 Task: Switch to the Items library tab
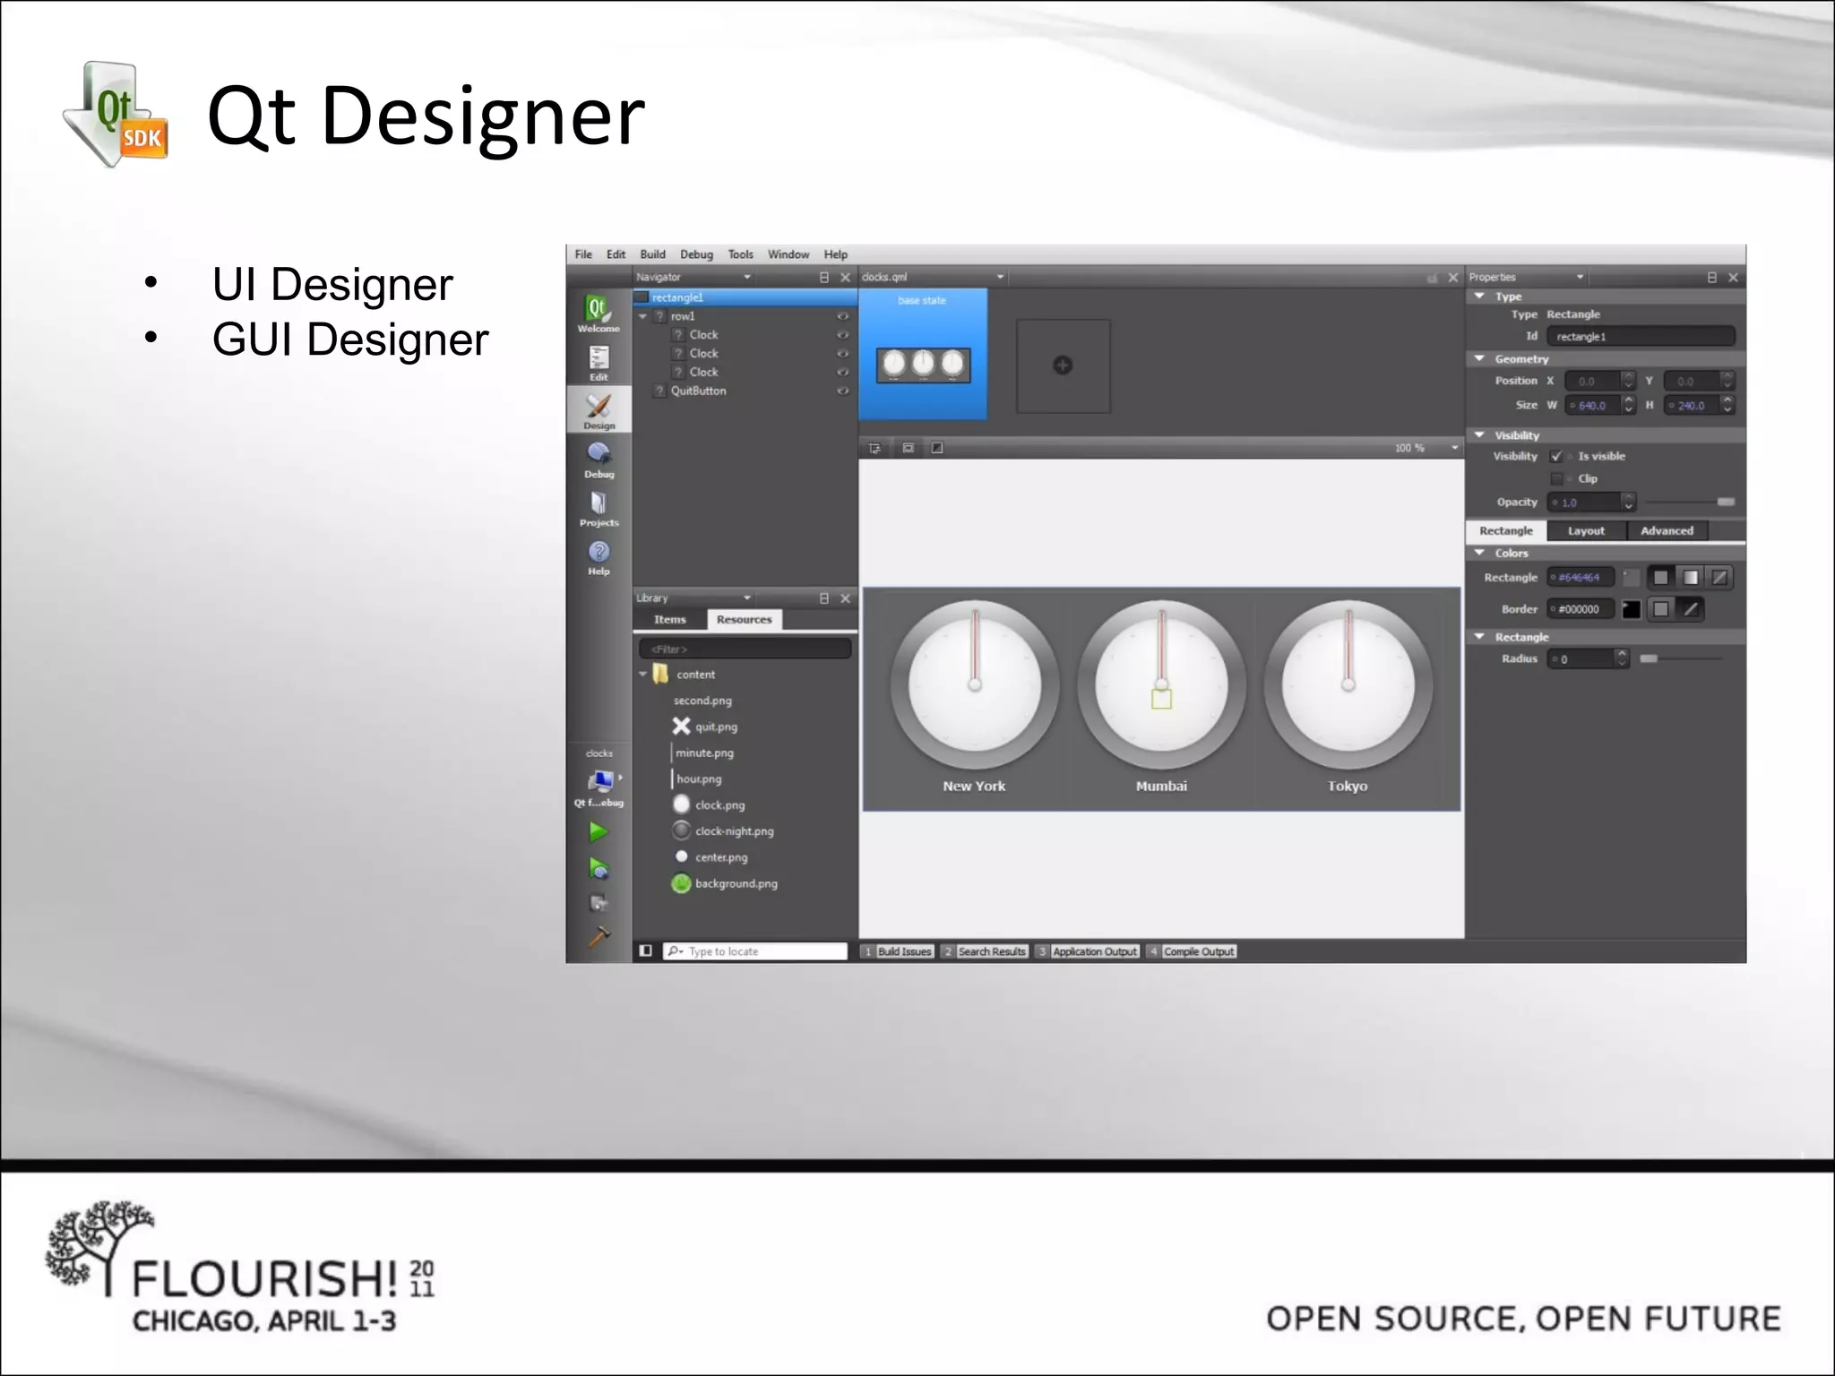point(669,619)
